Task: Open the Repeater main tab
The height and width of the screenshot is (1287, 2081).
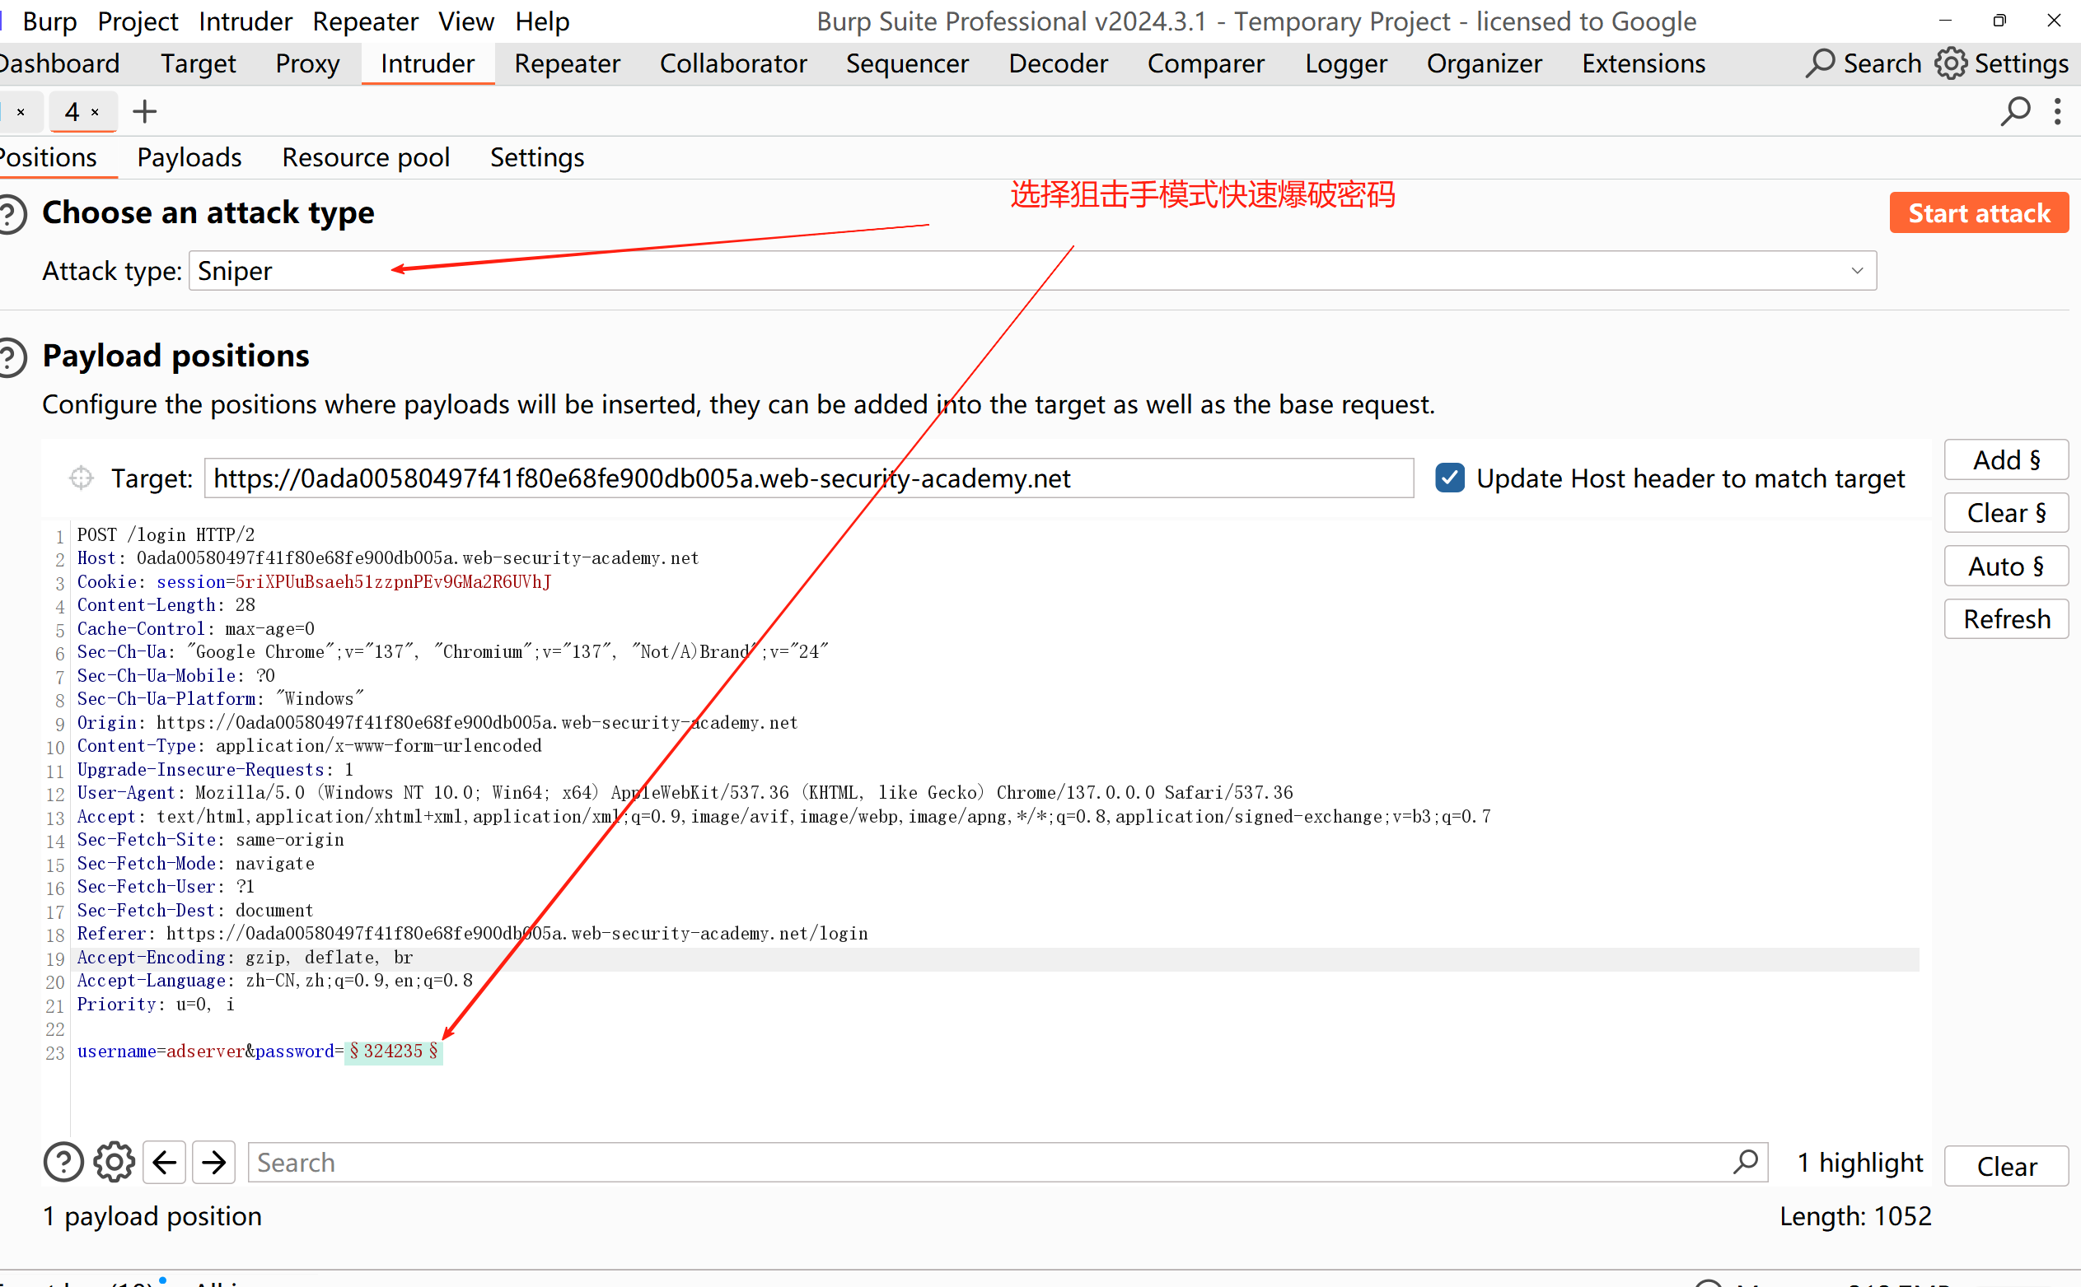Action: 567,64
